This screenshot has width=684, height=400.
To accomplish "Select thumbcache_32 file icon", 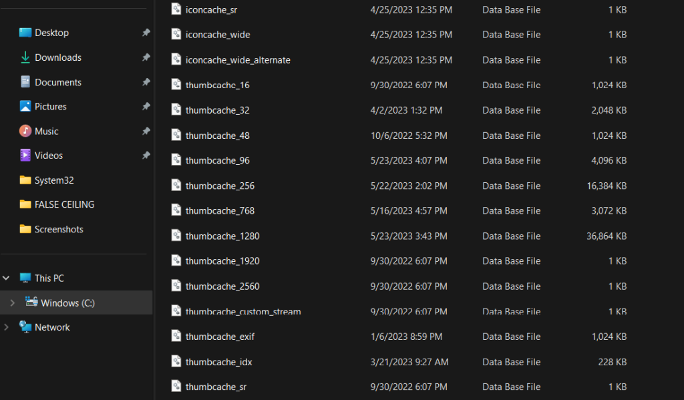I will [x=176, y=110].
